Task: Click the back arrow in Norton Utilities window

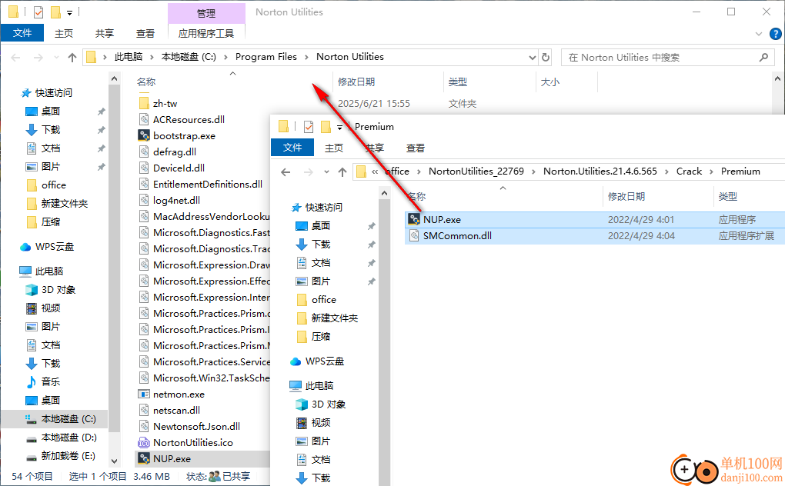Action: click(16, 58)
